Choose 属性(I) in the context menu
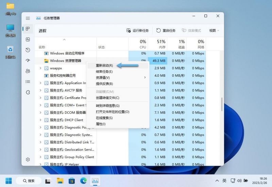This screenshot has height=187, width=272. point(118,124)
